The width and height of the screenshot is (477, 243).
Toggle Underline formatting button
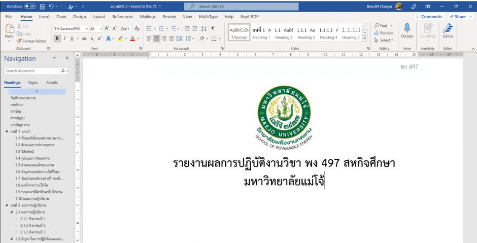[72, 39]
